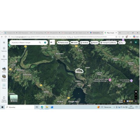Switch to the first browser tab
140x140 pixels.
click(11, 33)
